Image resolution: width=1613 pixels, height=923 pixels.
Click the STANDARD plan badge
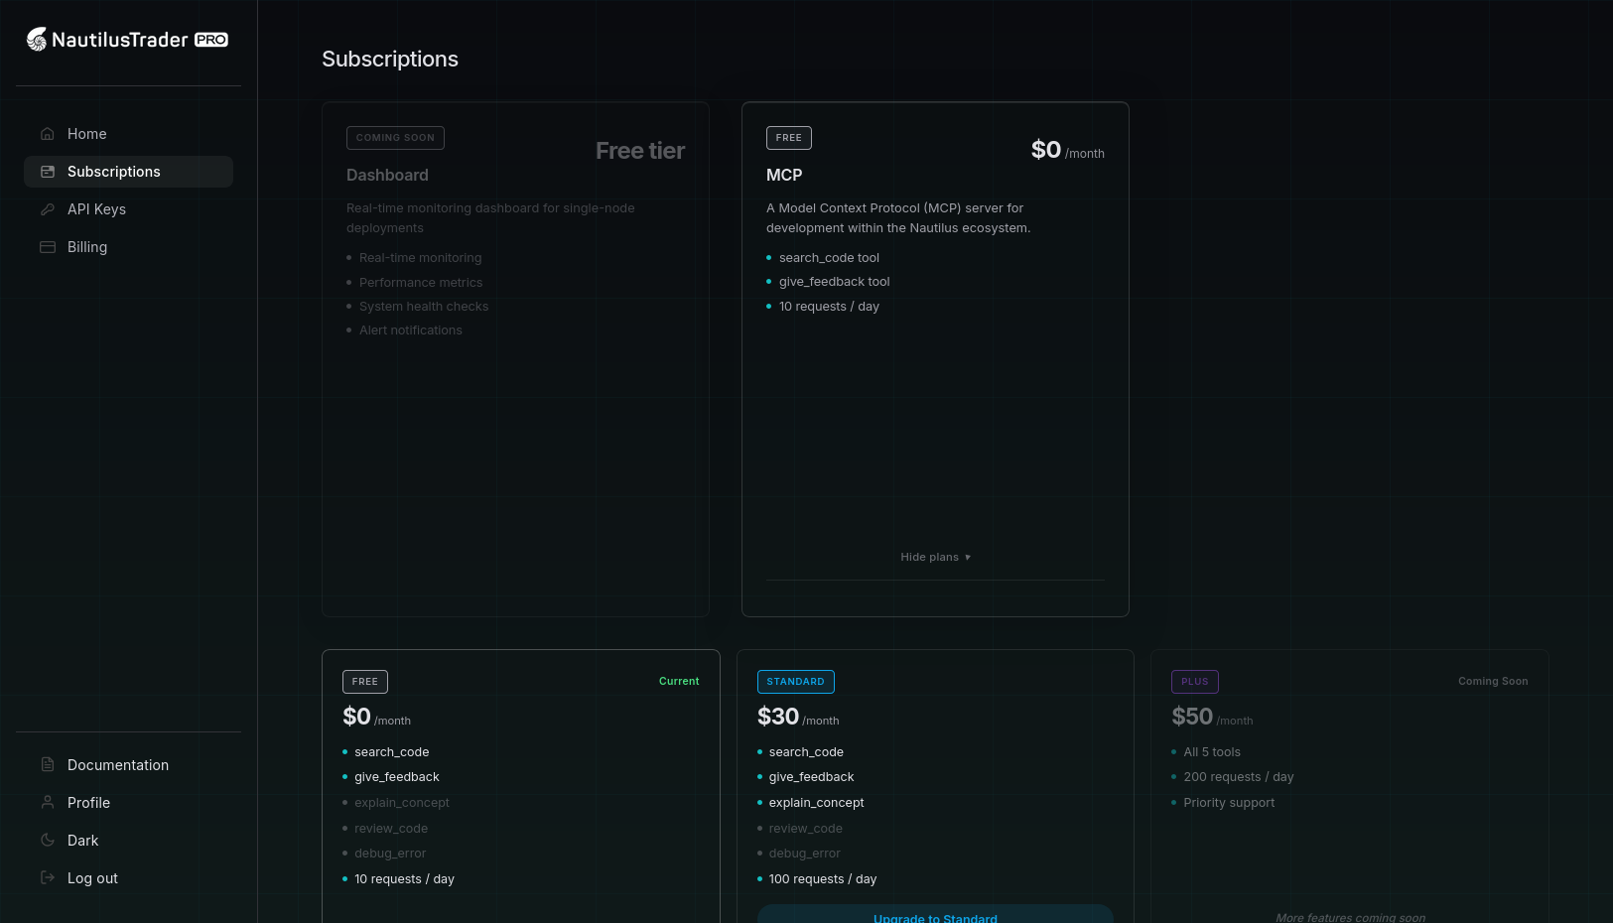795,682
